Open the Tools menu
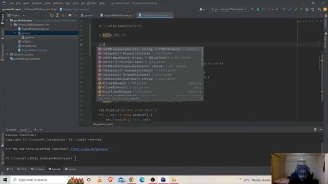Screen dimensions: 328x184 [76, 3]
